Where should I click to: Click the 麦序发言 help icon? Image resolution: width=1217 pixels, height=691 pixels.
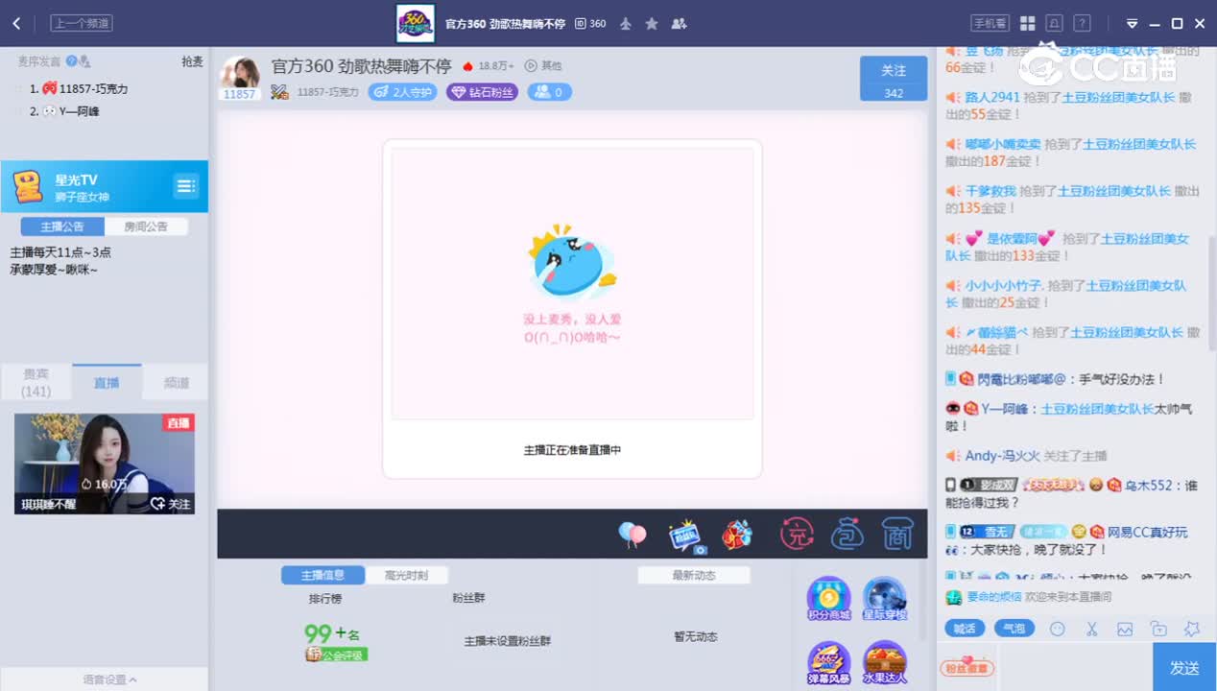click(71, 61)
